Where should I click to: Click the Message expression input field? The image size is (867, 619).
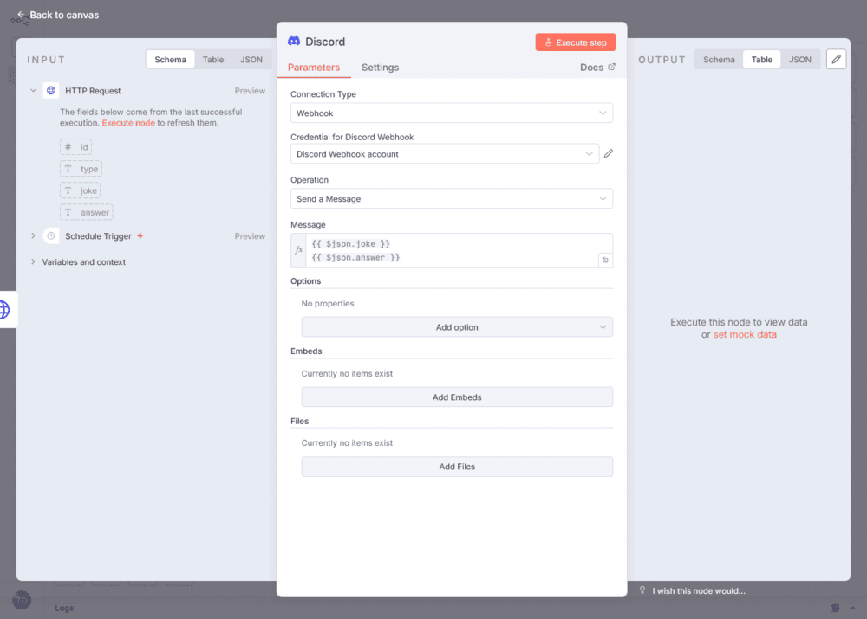point(451,250)
